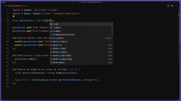181x101 pixels.
Task: Click 'guitaristsAsArray' declaration on line 19
Action: 34,73
